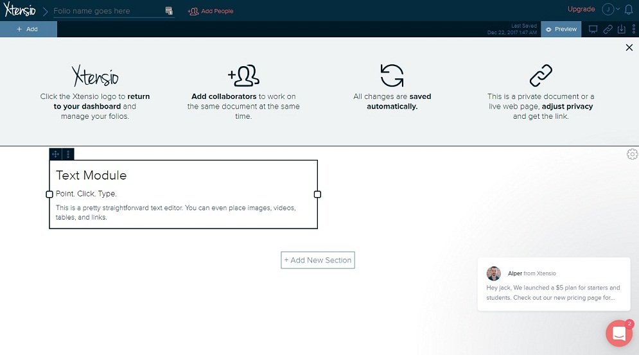Click the 'pretty straightforward text editor' paragraph
This screenshot has width=639, height=355.
175,212
